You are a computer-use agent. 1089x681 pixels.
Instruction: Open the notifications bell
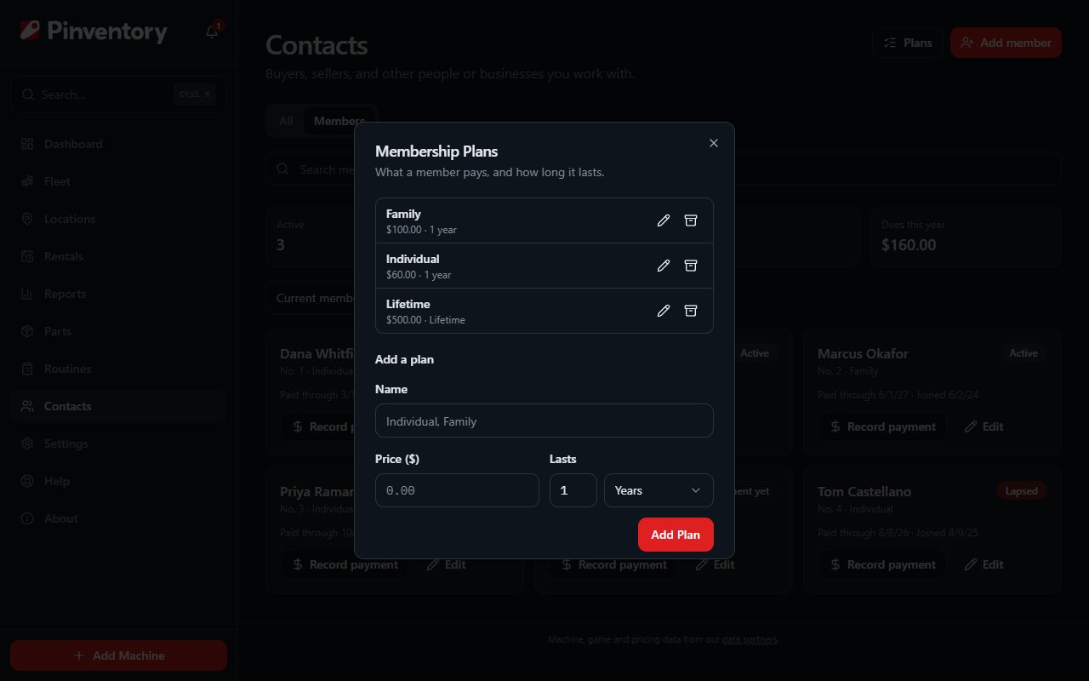coord(212,32)
